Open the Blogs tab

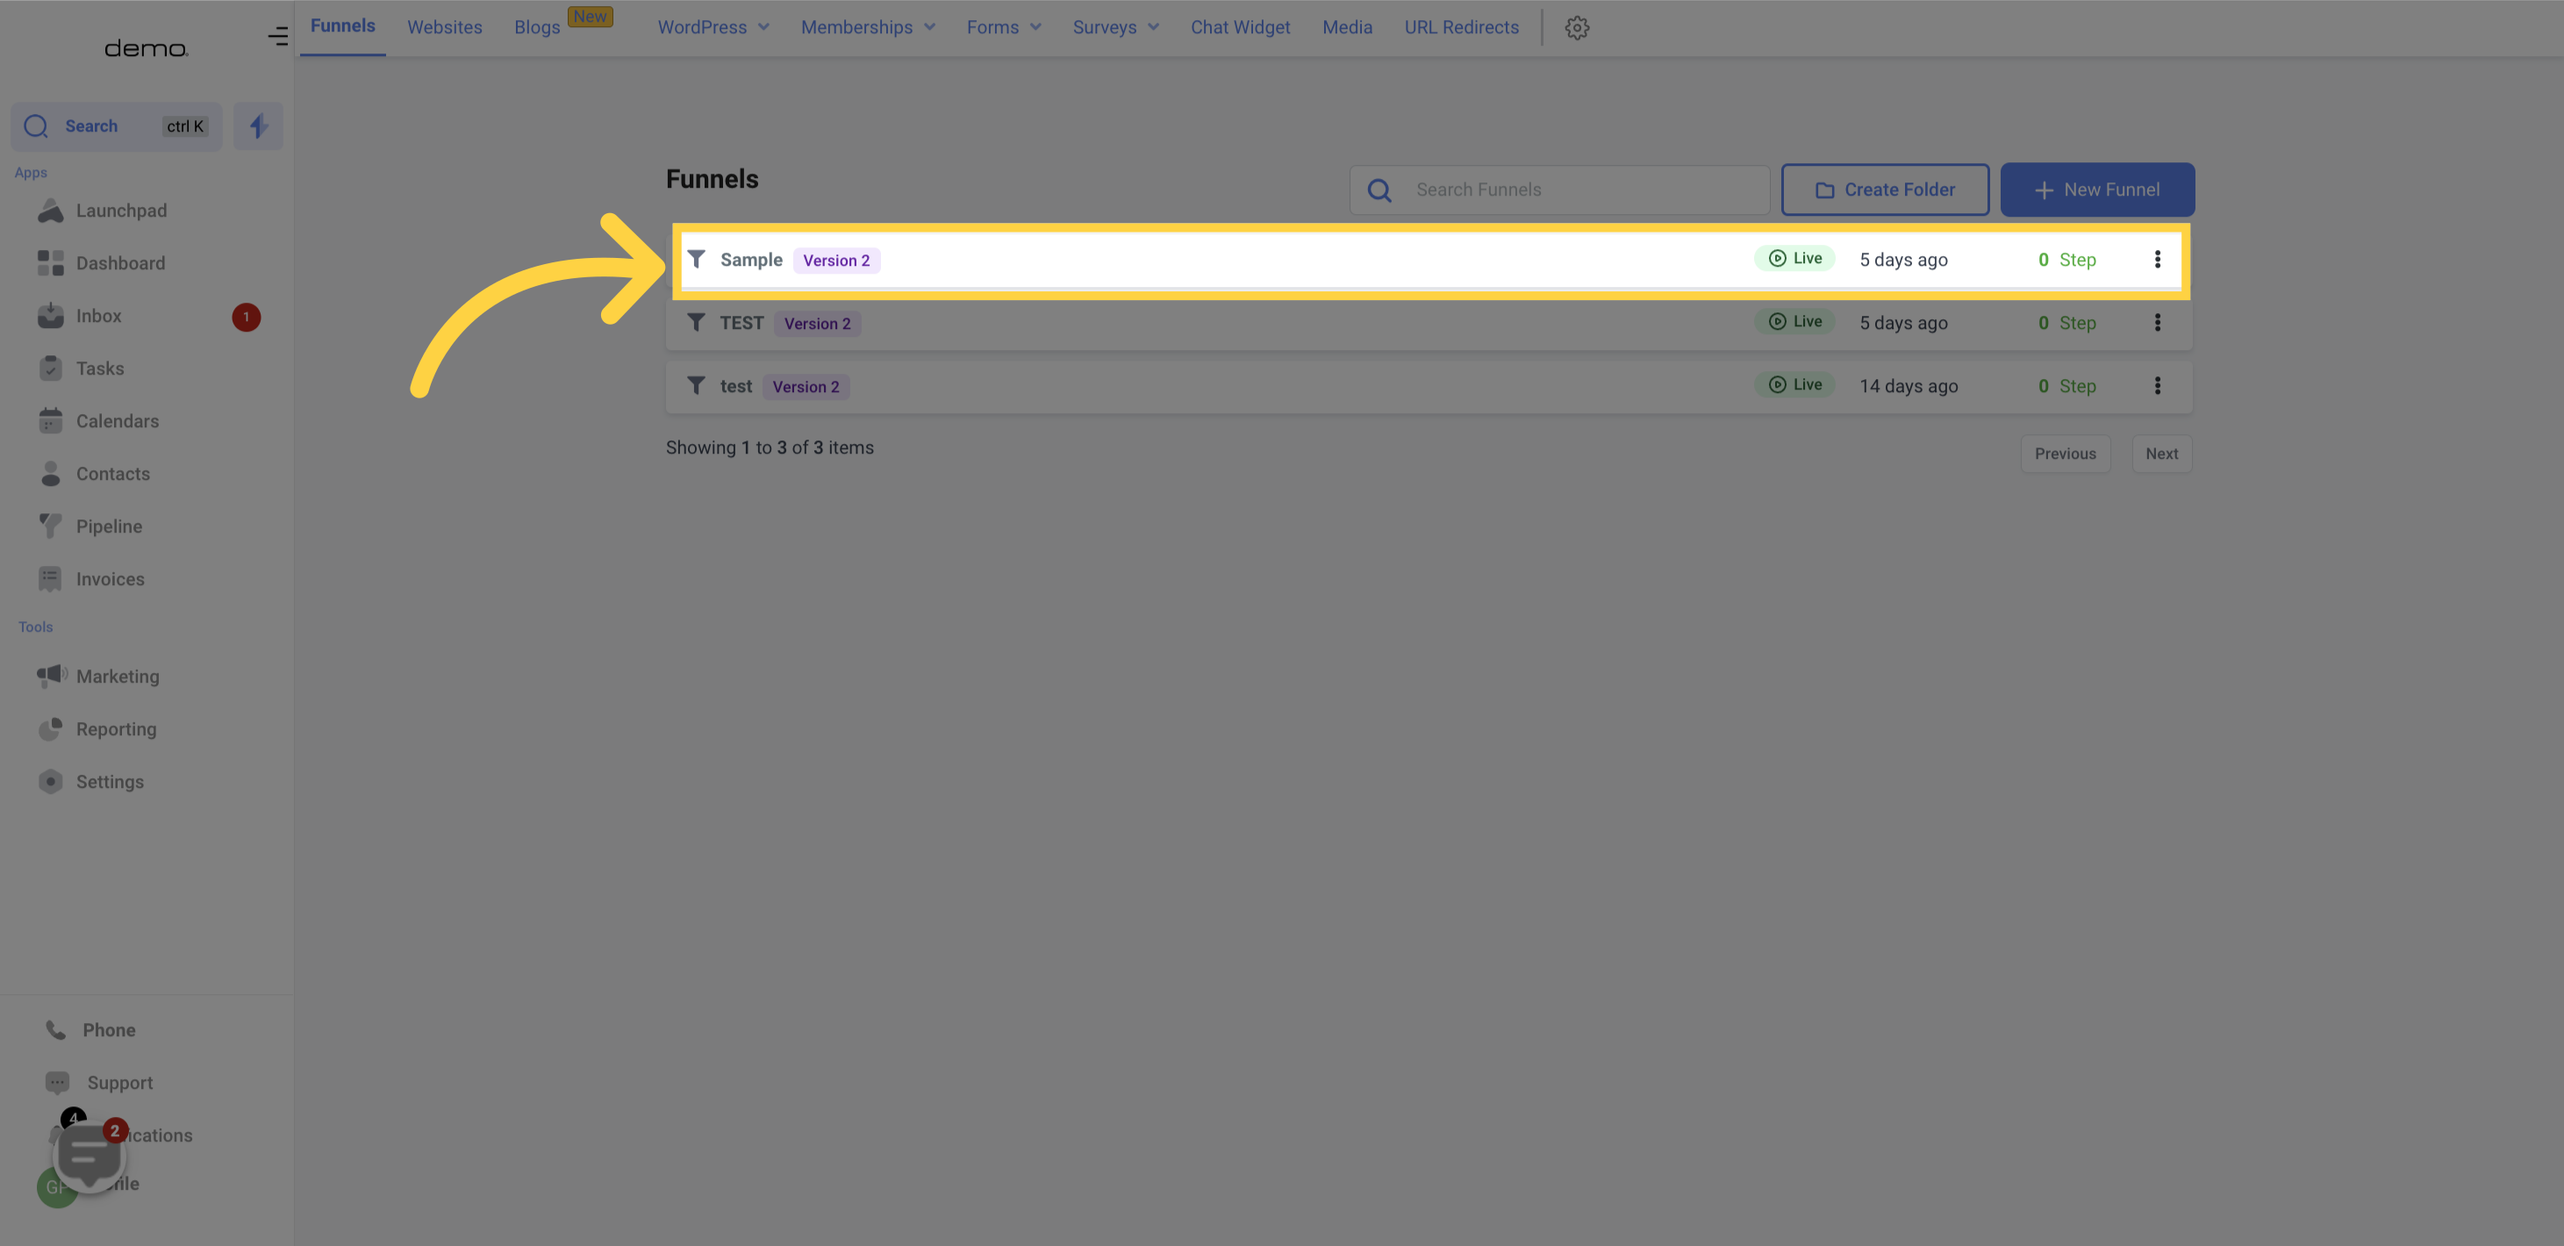pyautogui.click(x=538, y=28)
